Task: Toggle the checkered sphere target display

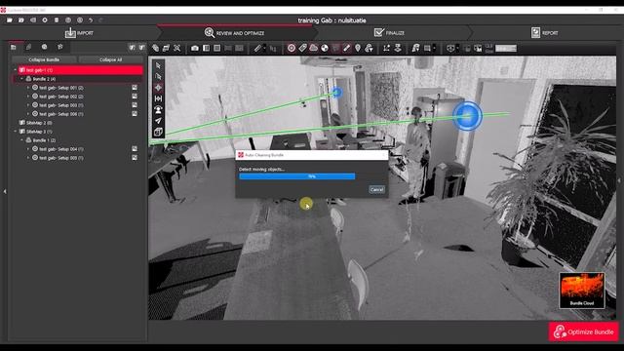Action: click(x=325, y=48)
